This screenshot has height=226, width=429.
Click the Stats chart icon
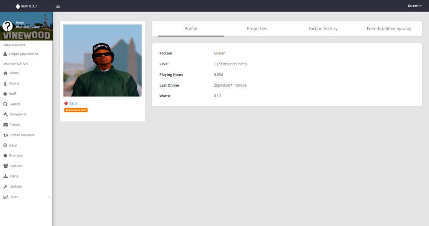pyautogui.click(x=6, y=197)
